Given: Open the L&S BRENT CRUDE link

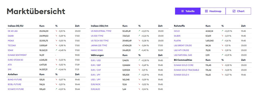Looking at the screenshot, I should [183, 45].
